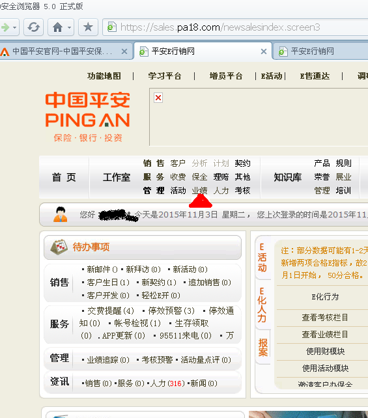Click the home icon in browser toolbar
The image size is (368, 418).
[57, 27]
